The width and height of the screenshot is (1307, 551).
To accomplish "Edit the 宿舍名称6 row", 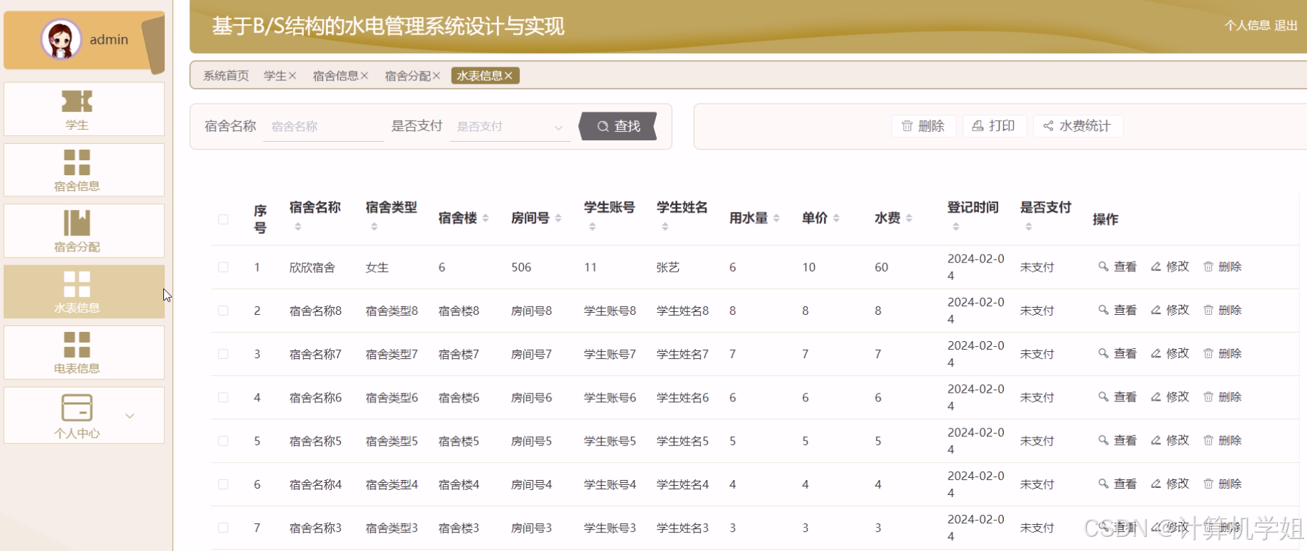I will [x=1170, y=397].
